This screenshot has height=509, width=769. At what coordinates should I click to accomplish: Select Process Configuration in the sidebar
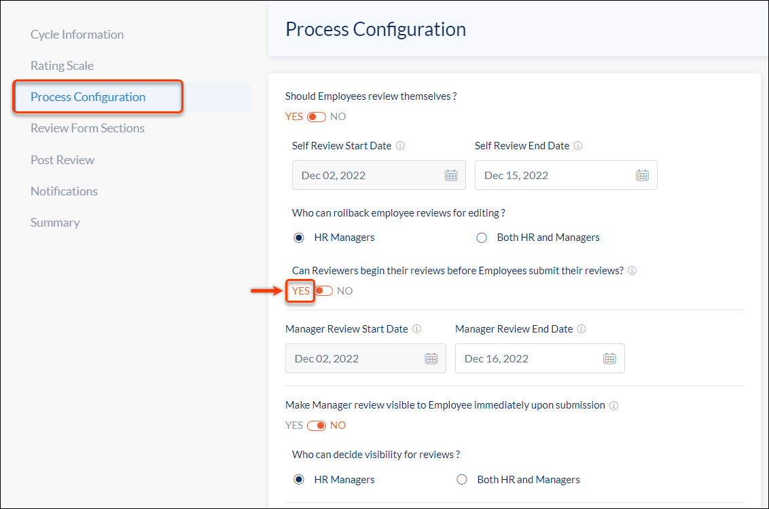click(88, 97)
